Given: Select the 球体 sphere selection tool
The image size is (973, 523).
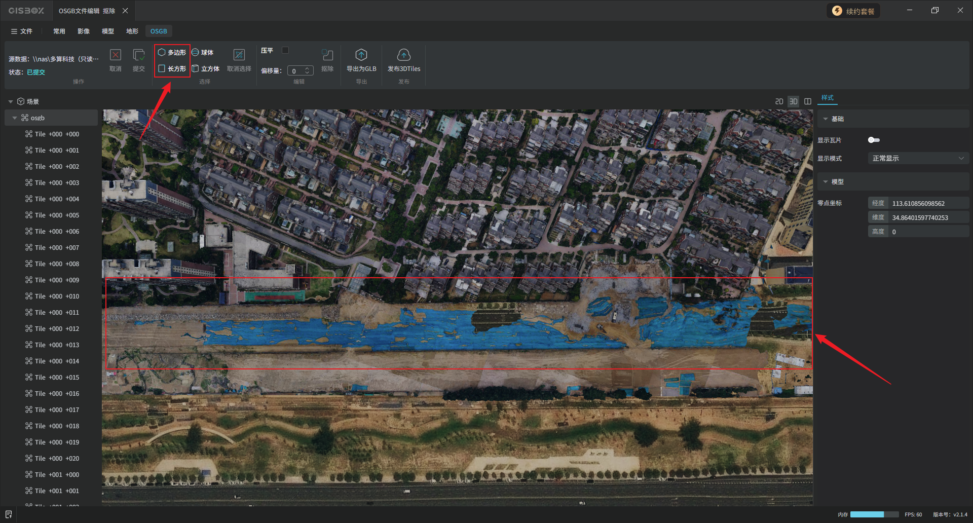Looking at the screenshot, I should [203, 52].
